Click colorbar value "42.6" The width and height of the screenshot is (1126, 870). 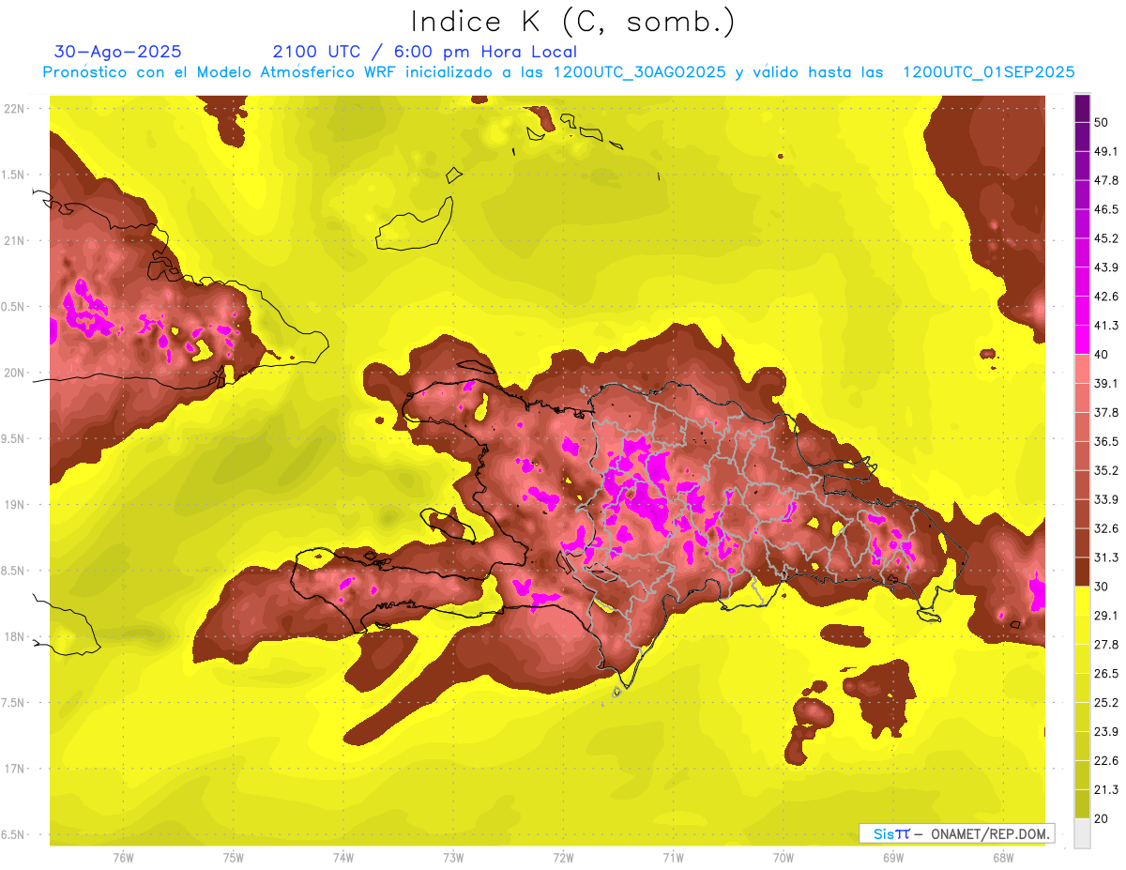(1105, 297)
